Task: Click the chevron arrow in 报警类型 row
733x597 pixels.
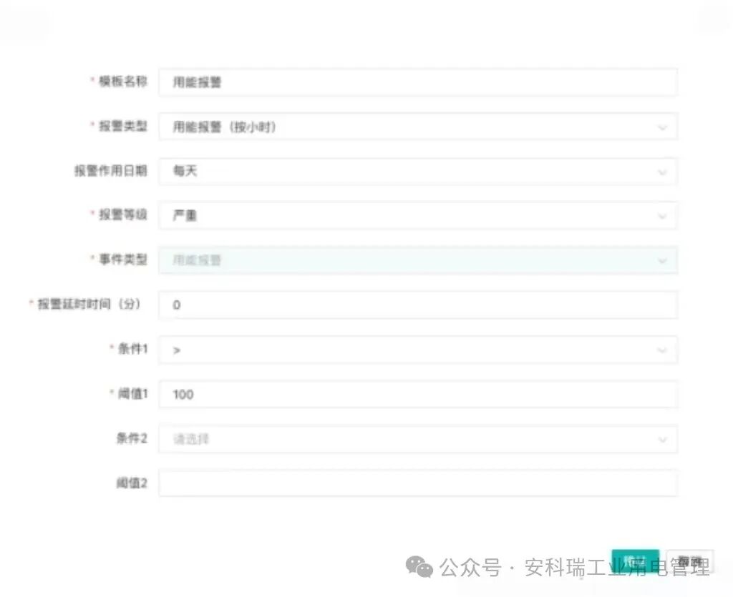Action: (x=662, y=127)
